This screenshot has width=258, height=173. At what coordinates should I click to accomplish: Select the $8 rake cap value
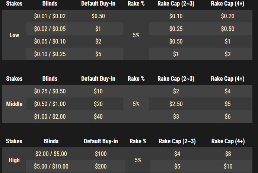[228, 154]
